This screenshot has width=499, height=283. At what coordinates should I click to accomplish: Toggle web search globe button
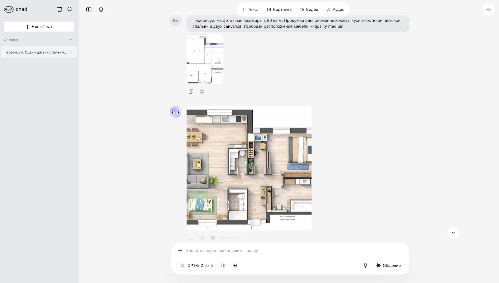click(x=235, y=266)
